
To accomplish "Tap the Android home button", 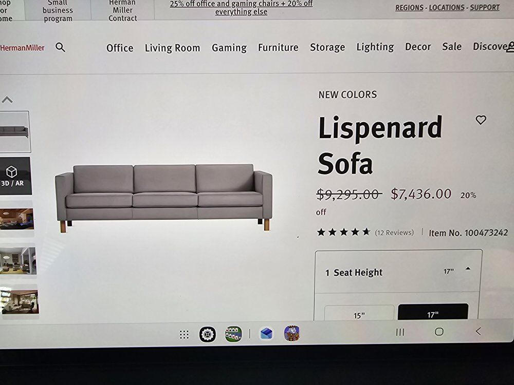I will tap(439, 332).
